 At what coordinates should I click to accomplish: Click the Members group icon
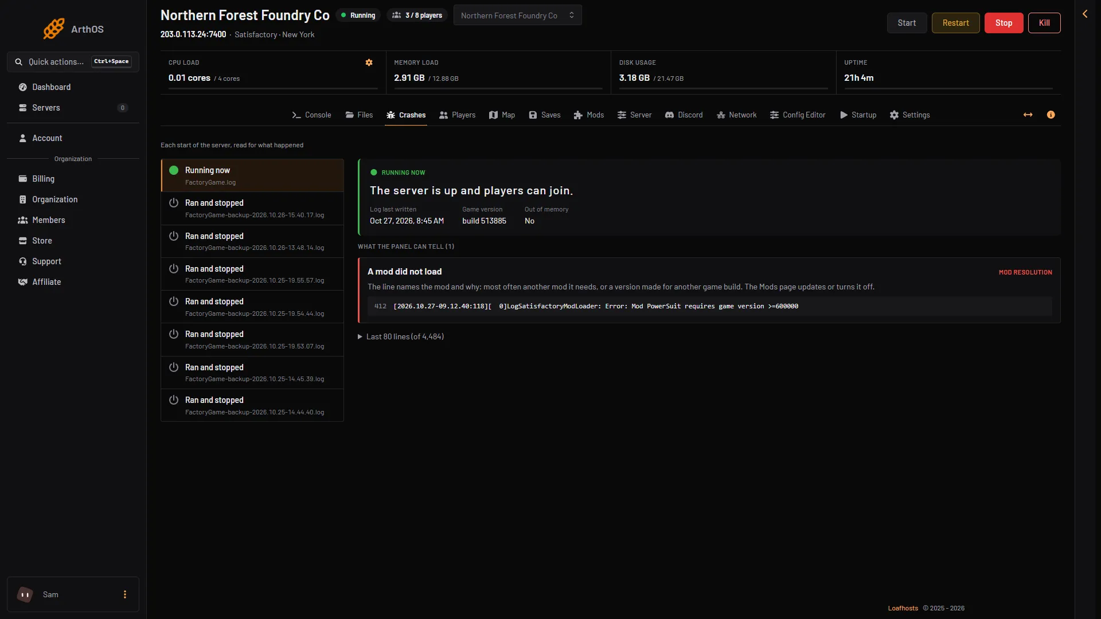coord(23,220)
